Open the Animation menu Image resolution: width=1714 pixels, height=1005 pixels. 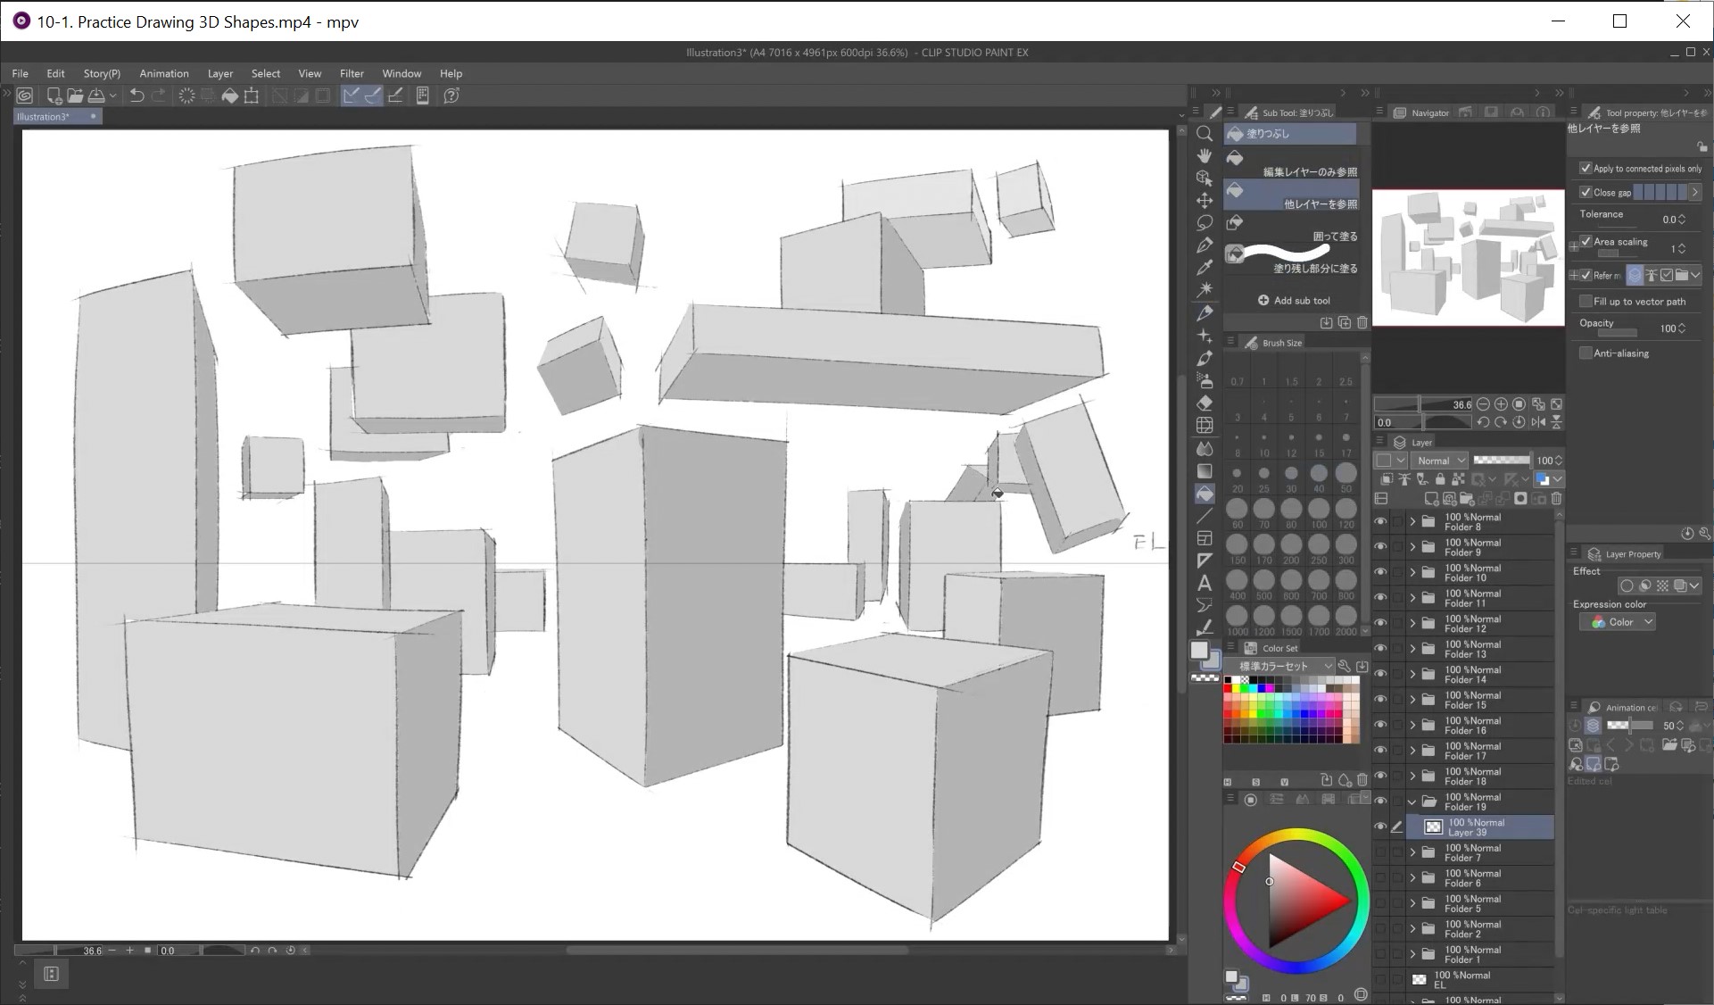coord(164,73)
